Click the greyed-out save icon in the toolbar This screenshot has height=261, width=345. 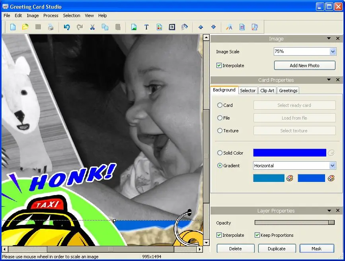38,27
